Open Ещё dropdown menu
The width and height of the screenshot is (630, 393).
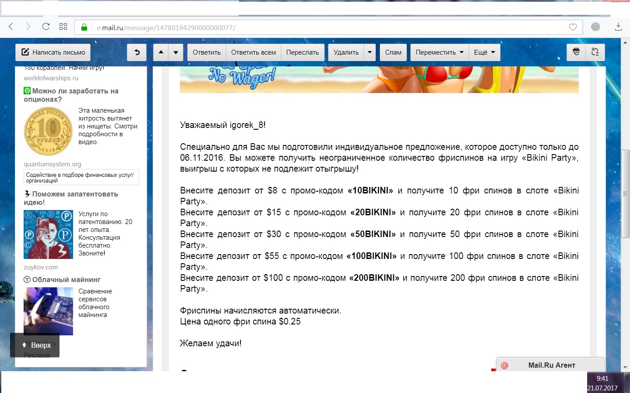[484, 52]
